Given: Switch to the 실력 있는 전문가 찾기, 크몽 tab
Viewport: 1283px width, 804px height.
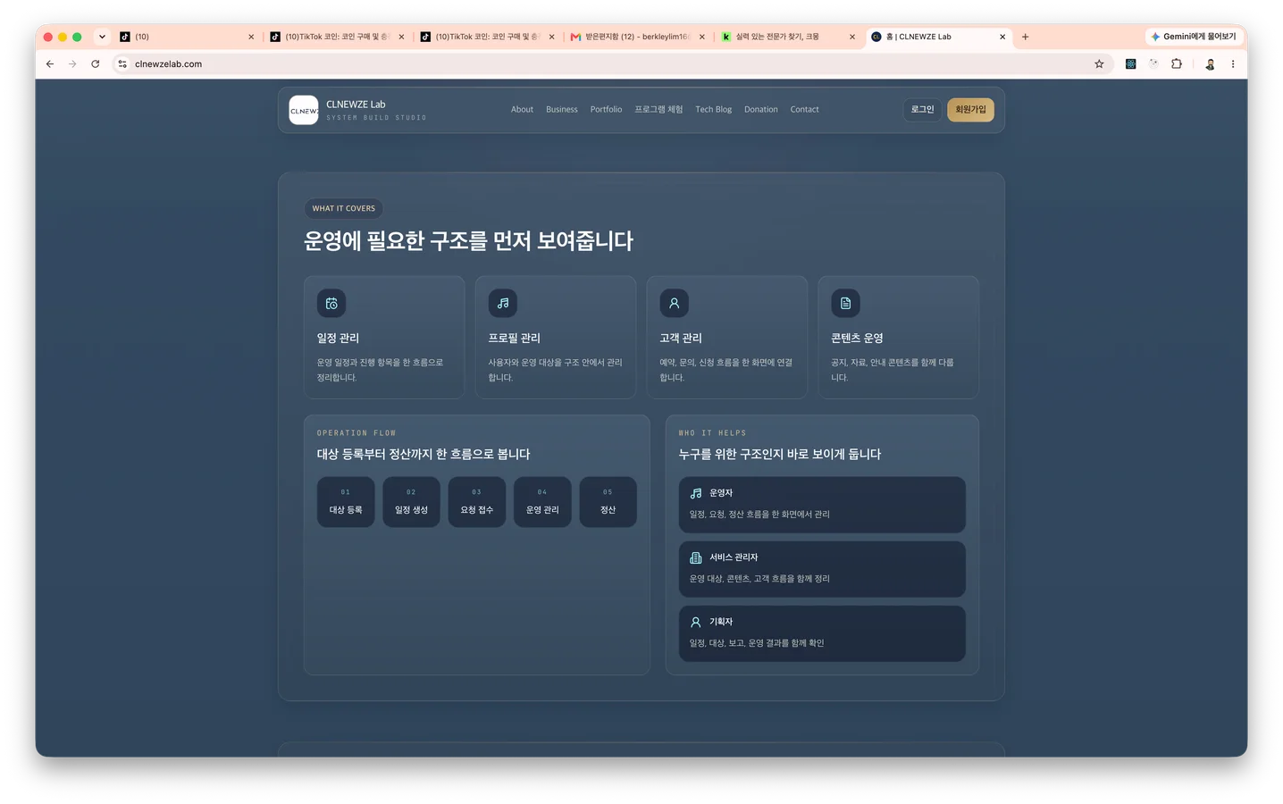Looking at the screenshot, I should point(789,37).
